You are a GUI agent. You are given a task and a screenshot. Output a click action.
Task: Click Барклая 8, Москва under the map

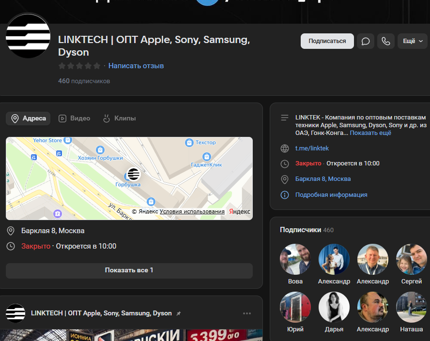(x=53, y=231)
